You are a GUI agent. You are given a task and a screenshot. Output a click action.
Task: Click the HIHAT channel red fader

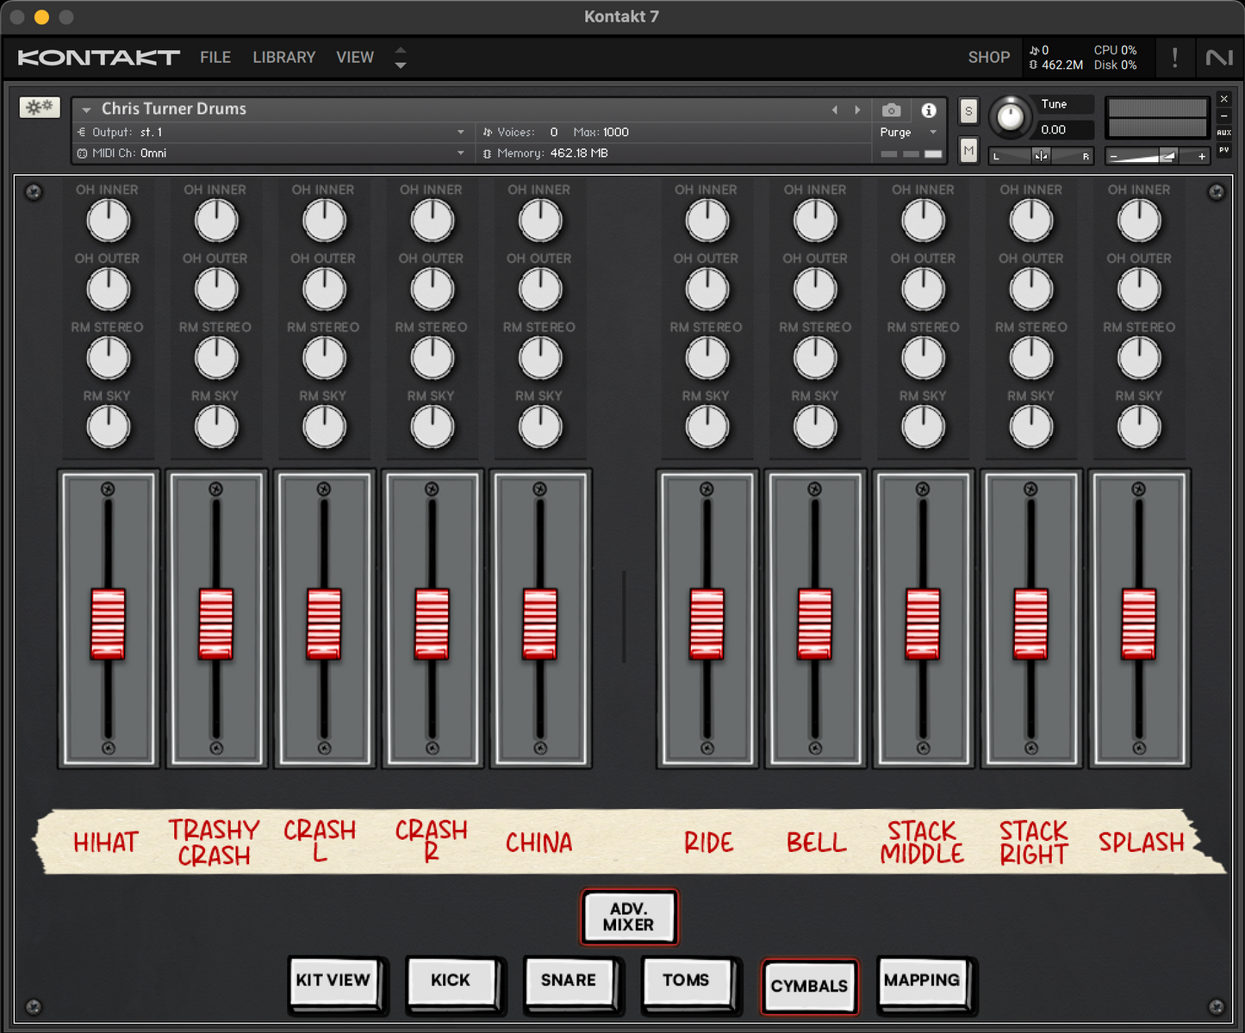tap(109, 624)
